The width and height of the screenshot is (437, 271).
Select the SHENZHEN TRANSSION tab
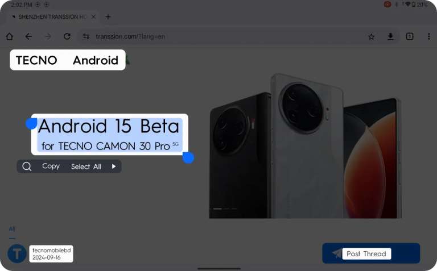click(52, 16)
